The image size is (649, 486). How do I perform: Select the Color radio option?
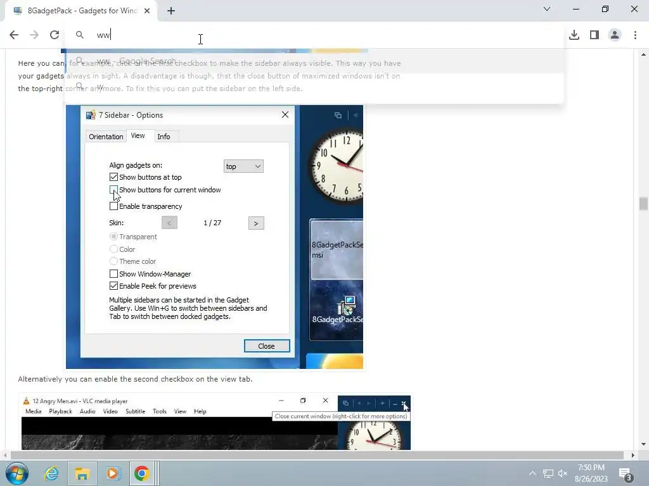[x=113, y=249]
